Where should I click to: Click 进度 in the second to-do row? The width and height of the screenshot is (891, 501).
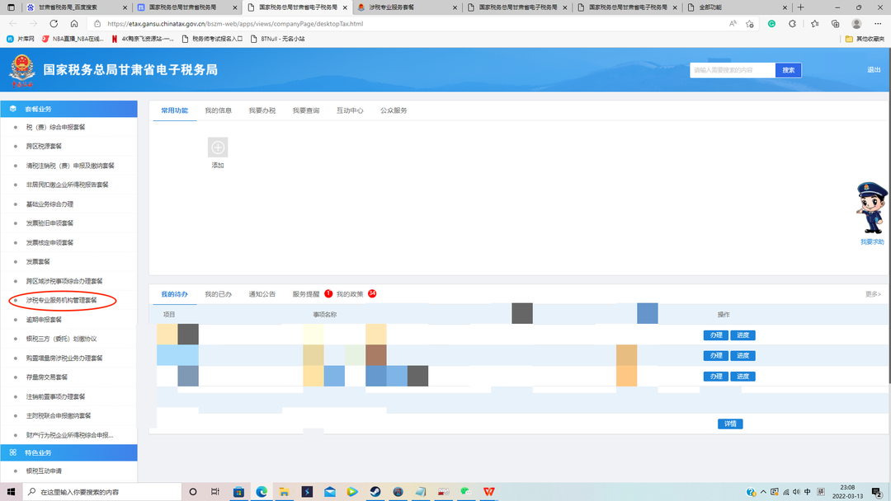[x=742, y=356]
